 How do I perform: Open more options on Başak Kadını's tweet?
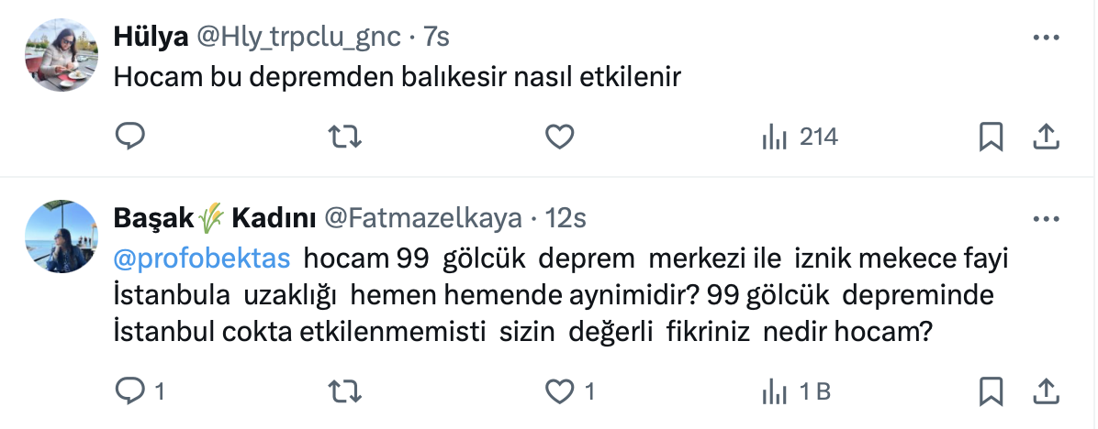click(x=1047, y=220)
